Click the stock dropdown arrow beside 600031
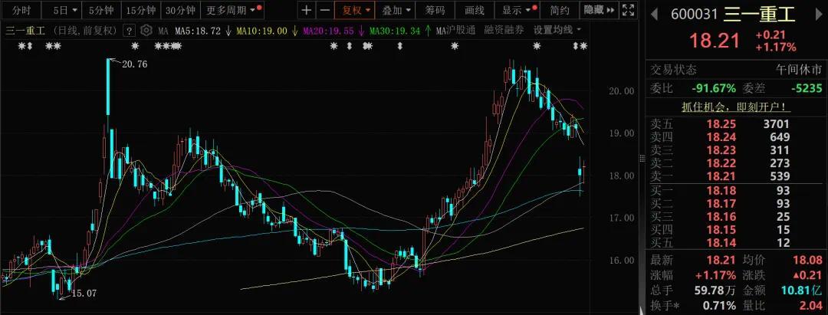Image resolution: width=828 pixels, height=315 pixels. coord(654,15)
